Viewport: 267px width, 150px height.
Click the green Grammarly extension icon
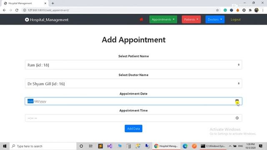[225, 10]
